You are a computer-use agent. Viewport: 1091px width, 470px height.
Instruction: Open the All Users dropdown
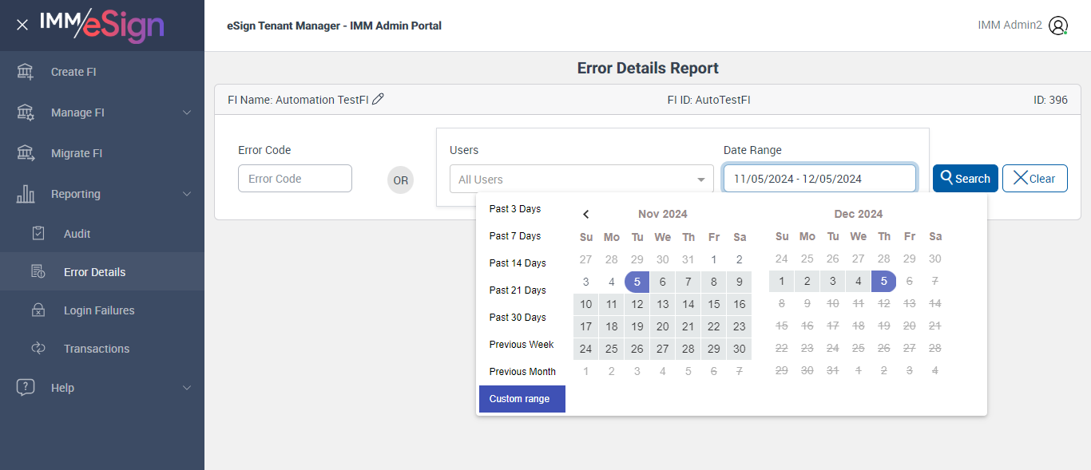[581, 180]
